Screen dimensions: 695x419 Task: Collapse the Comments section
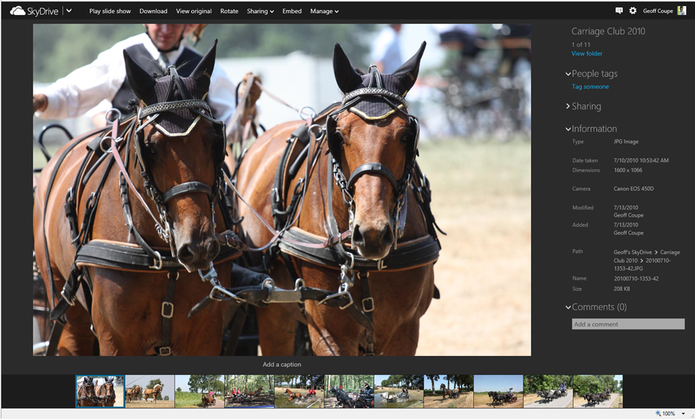568,308
